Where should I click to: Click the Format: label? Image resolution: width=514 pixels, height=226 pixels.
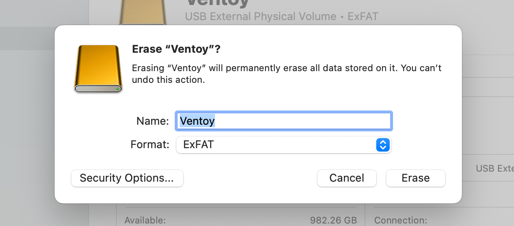pyautogui.click(x=150, y=145)
